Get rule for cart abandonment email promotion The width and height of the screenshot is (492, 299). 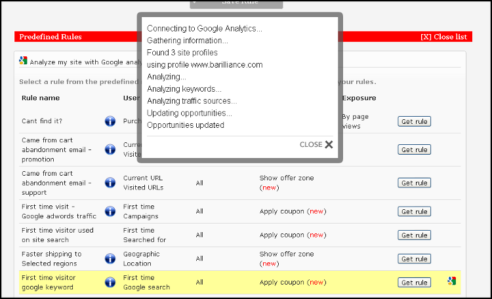coord(414,149)
